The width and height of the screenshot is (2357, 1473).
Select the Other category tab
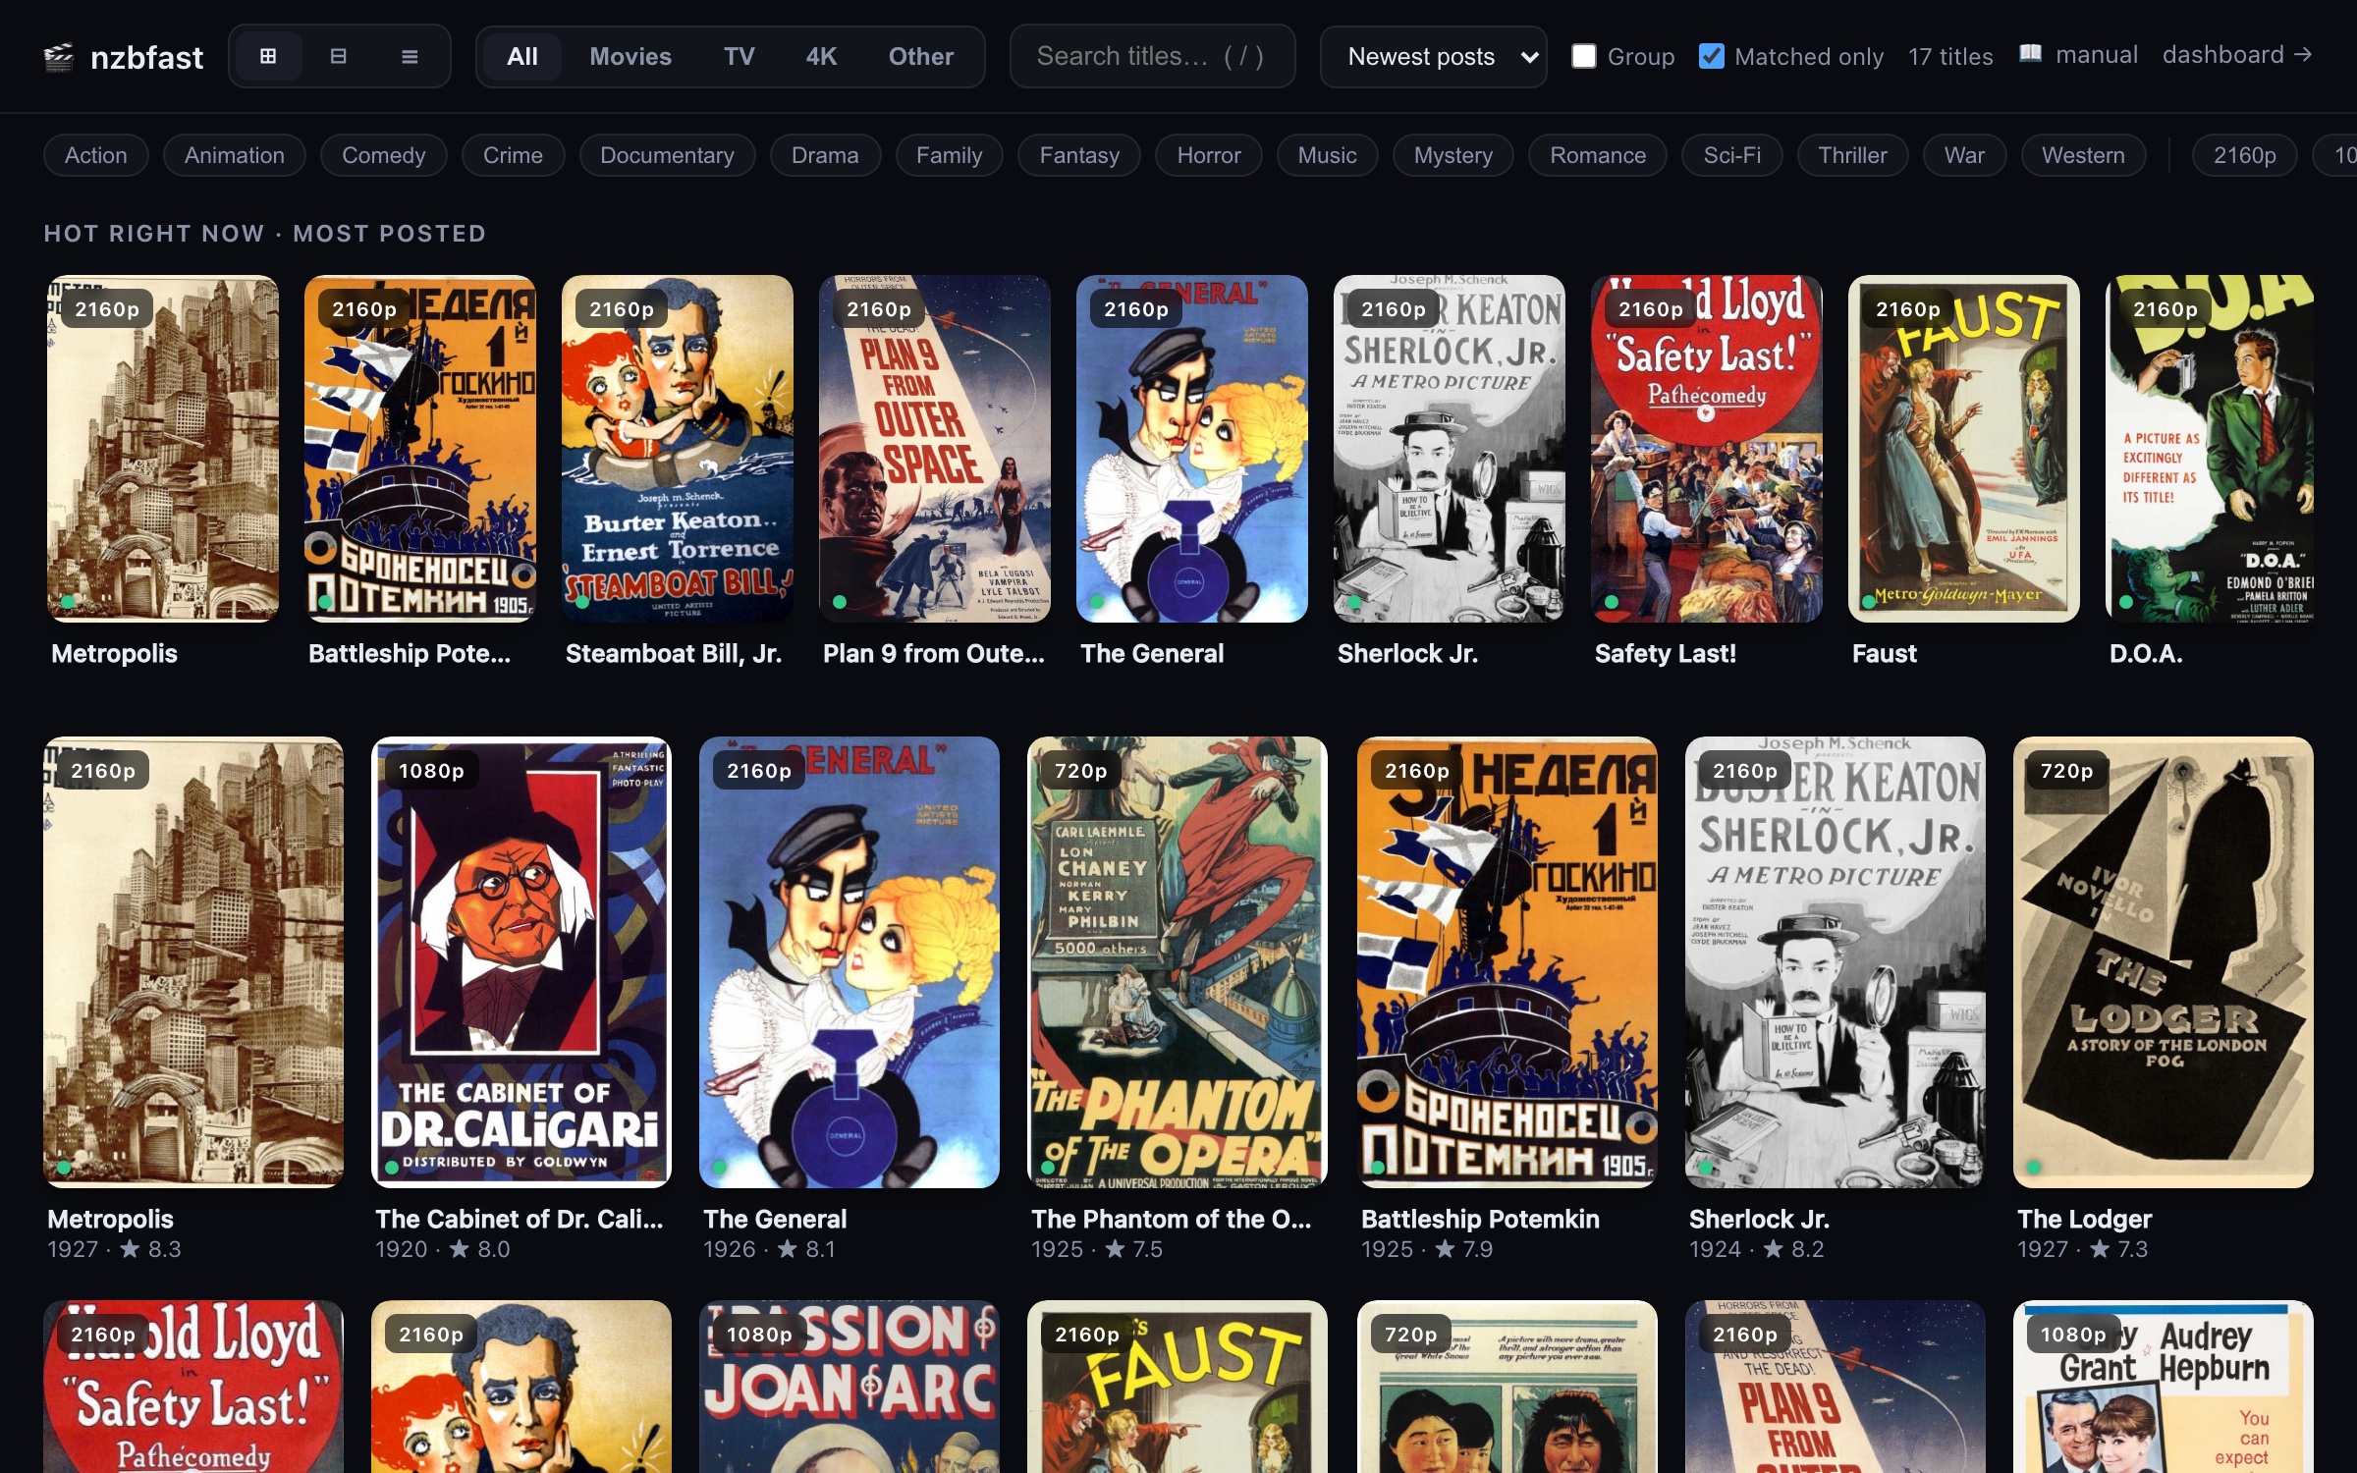[x=920, y=56]
